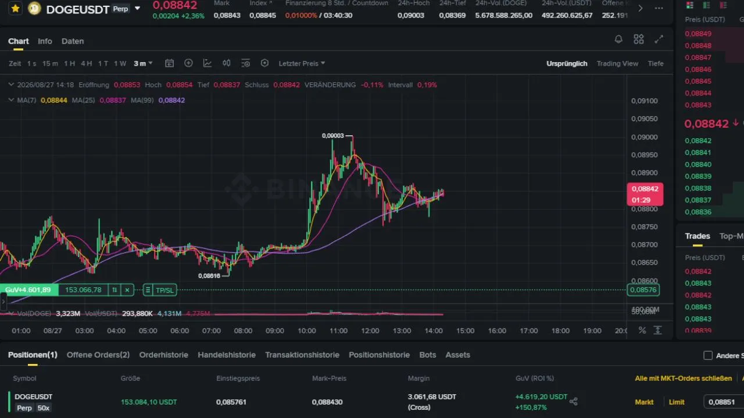Select the 15m time interval
The image size is (744, 418).
[50, 63]
